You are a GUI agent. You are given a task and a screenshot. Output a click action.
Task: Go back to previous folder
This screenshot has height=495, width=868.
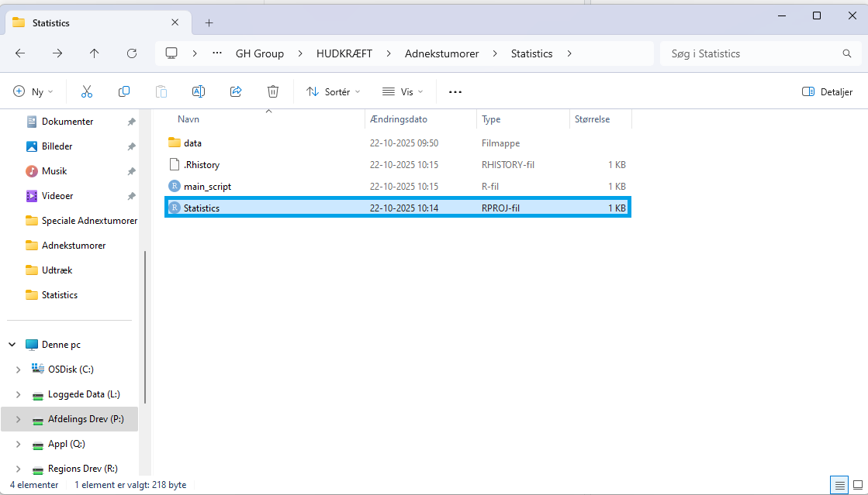coord(20,53)
